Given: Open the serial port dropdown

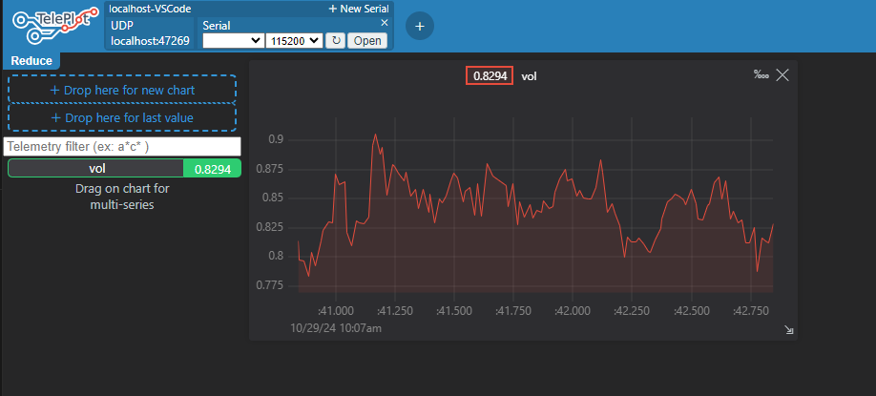Looking at the screenshot, I should [233, 41].
